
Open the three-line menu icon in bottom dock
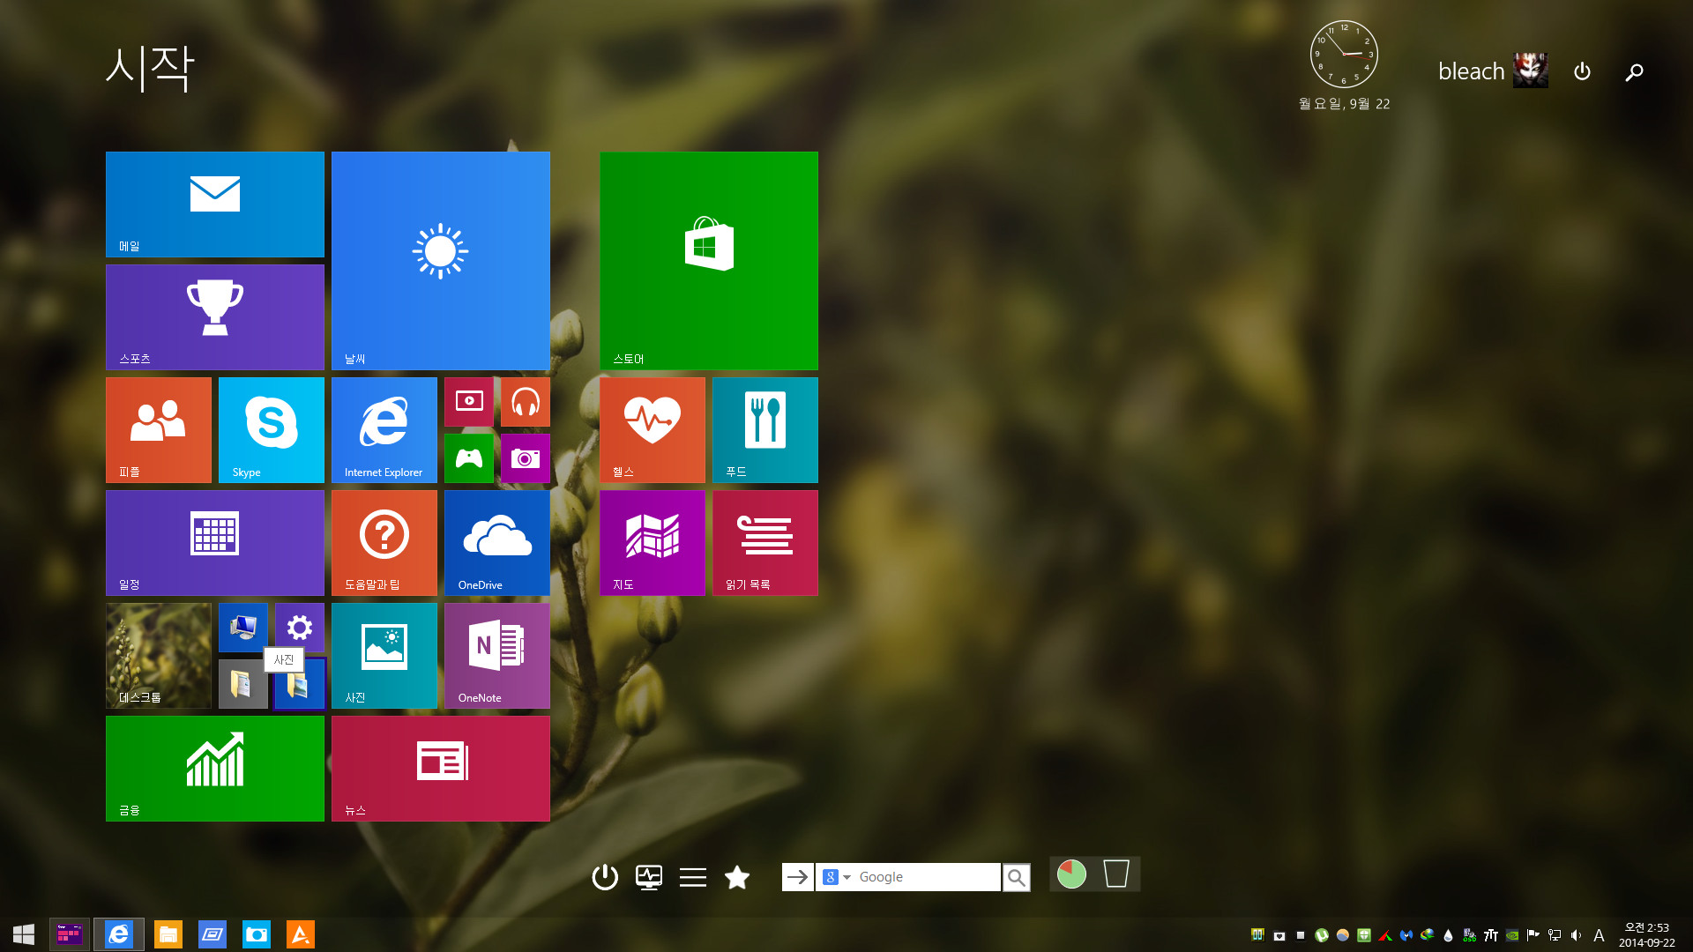coord(693,877)
